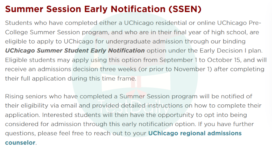The width and height of the screenshot is (272, 149).
Task: Click the "considered for admission" phrase
Action: click(x=43, y=124)
